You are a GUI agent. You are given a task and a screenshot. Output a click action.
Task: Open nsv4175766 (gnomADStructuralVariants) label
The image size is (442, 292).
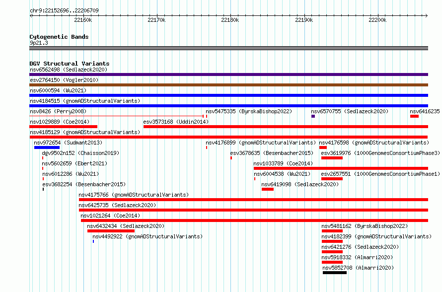coord(134,195)
